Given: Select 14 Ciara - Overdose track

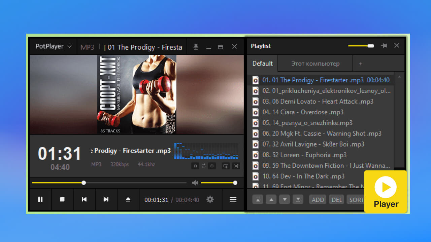Looking at the screenshot, I should [x=321, y=112].
